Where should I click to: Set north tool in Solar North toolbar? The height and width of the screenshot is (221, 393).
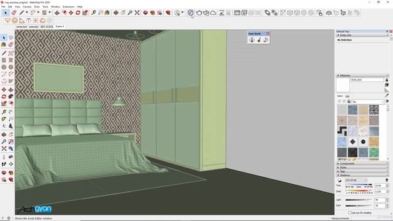tap(259, 40)
